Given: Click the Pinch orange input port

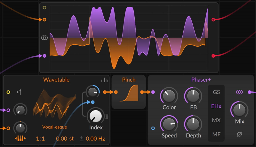Looking at the screenshot, I should (116, 92).
